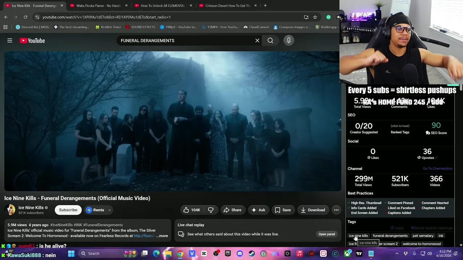The image size is (463, 260).
Task: Open the Ask AI feature
Action: pyautogui.click(x=258, y=210)
